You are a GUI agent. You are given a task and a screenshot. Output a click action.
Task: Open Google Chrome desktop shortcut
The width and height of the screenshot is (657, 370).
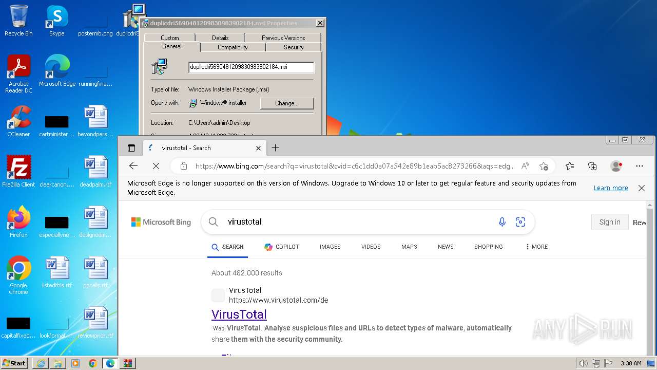(x=18, y=275)
